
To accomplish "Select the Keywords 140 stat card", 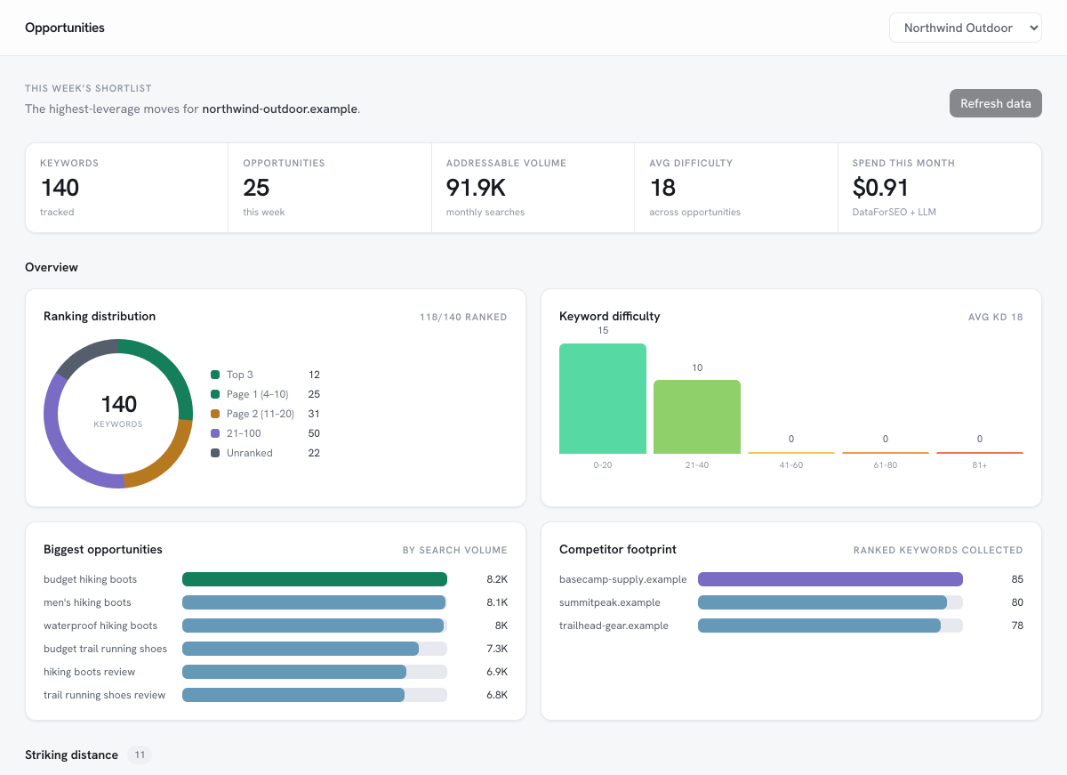I will point(127,188).
